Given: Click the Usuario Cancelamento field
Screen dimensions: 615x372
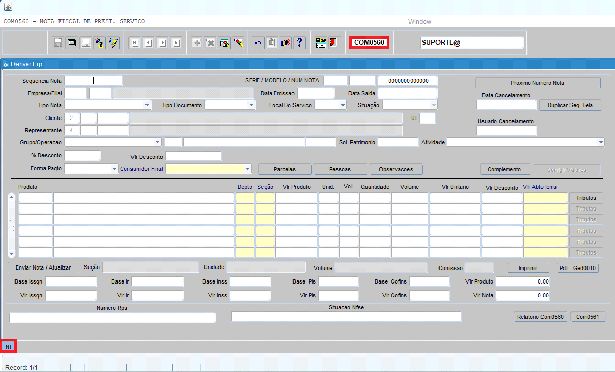Looking at the screenshot, I should (506, 130).
